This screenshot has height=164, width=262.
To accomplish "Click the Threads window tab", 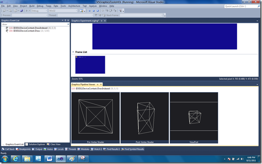I will click(71, 149).
